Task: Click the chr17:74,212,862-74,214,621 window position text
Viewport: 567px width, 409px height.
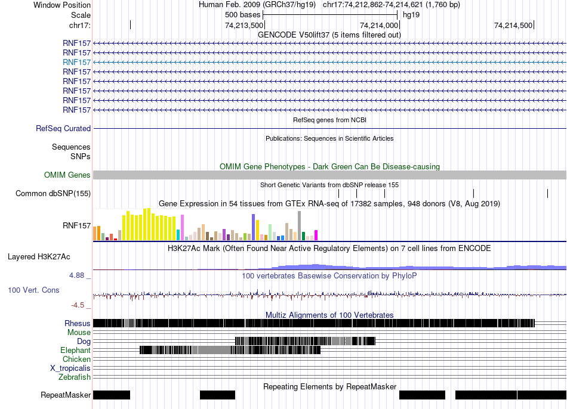Action: pos(392,5)
